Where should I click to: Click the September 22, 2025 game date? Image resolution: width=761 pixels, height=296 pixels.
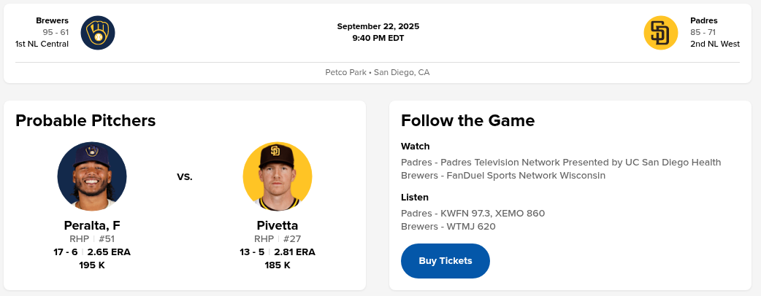click(x=378, y=26)
